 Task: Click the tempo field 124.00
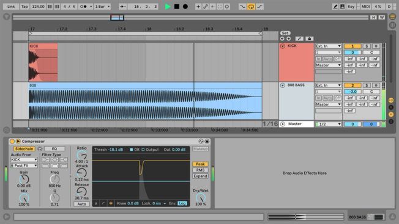point(38,7)
